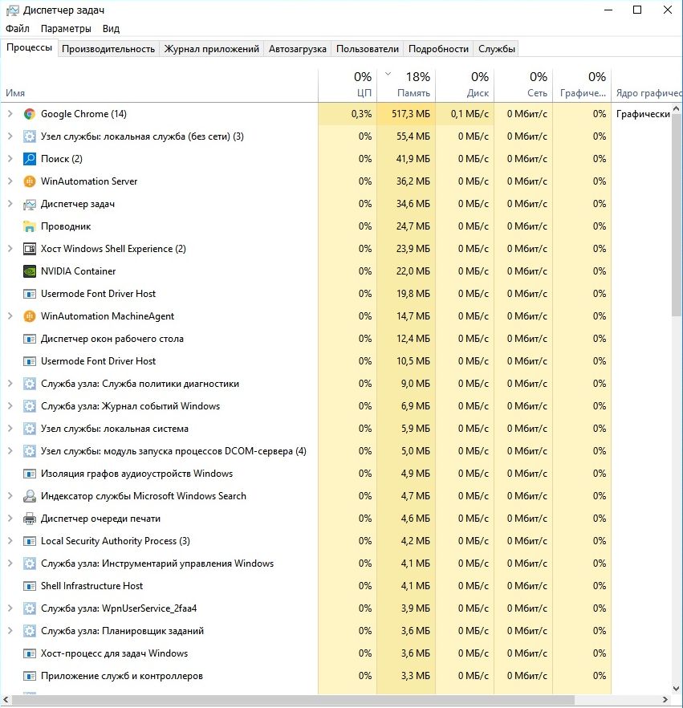This screenshot has width=683, height=708.
Task: Click the Журнал событий Windows gear icon
Action: pos(30,406)
